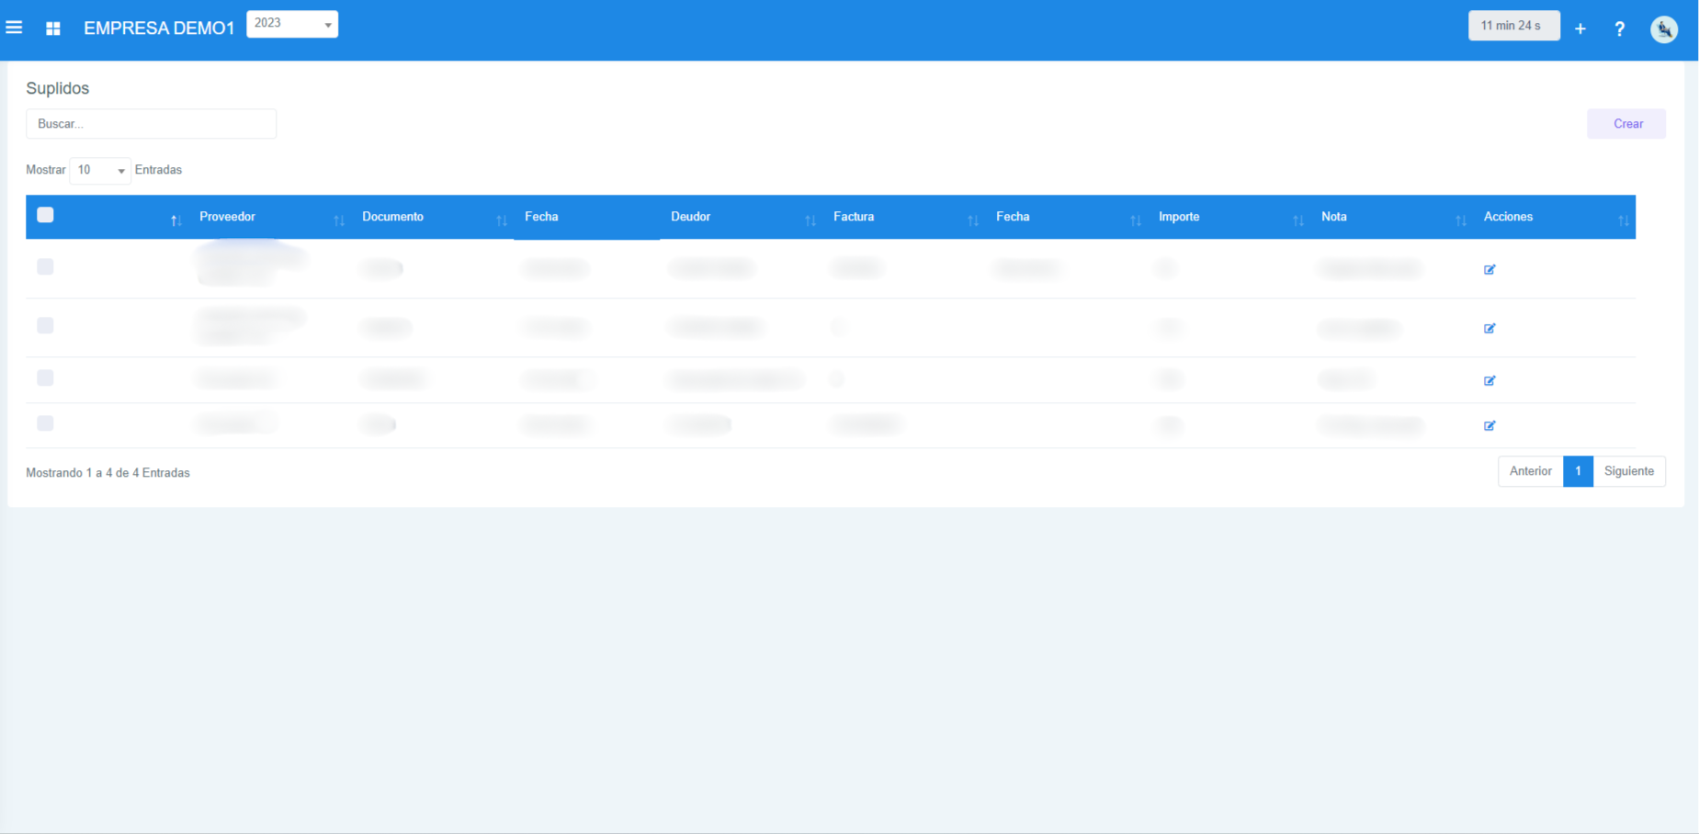
Task: Open the user profile avatar
Action: coord(1663,28)
